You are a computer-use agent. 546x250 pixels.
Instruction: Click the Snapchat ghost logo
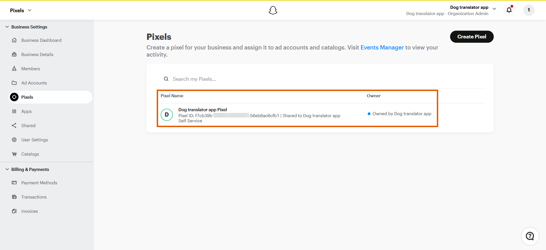click(273, 10)
